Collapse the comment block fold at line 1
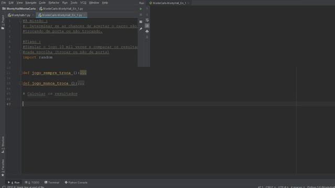 tap(21, 21)
